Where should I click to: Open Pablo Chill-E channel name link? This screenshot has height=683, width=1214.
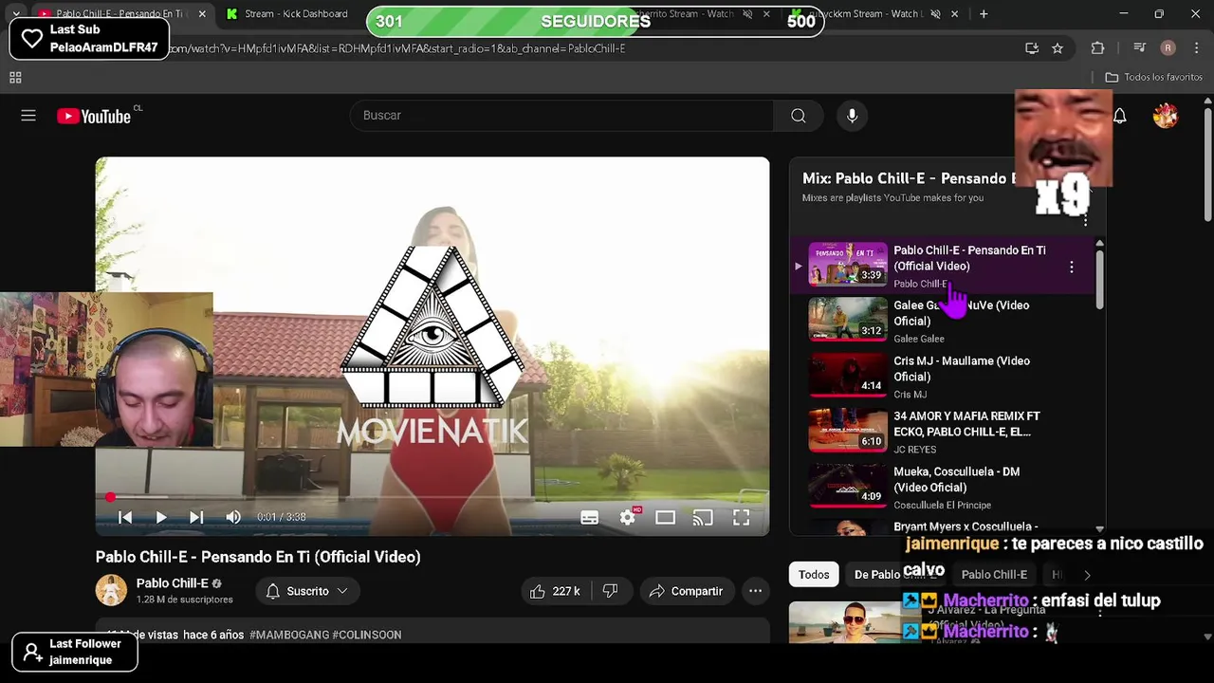pos(172,583)
